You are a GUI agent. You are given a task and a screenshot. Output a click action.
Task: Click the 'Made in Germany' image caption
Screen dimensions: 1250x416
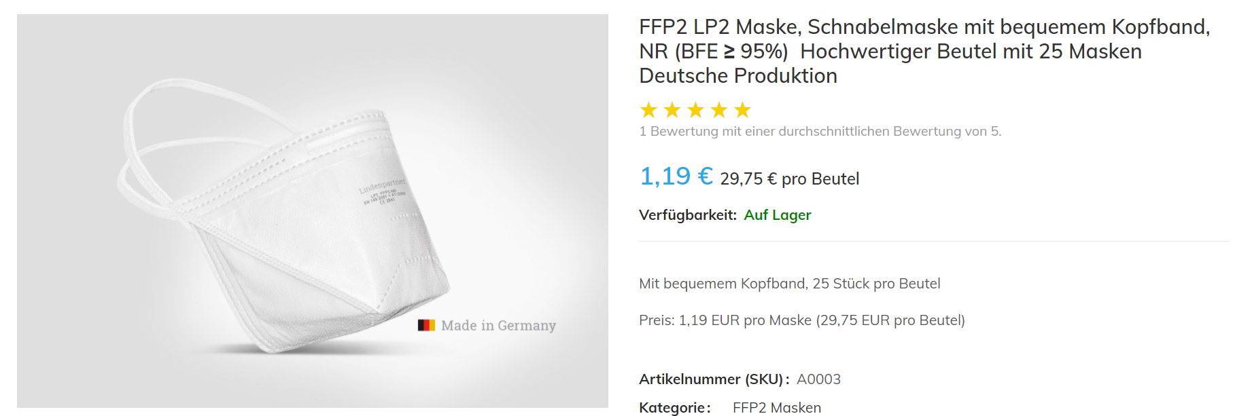[x=498, y=326]
